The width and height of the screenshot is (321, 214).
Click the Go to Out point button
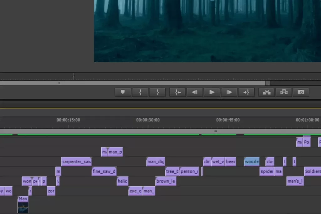pyautogui.click(x=246, y=92)
